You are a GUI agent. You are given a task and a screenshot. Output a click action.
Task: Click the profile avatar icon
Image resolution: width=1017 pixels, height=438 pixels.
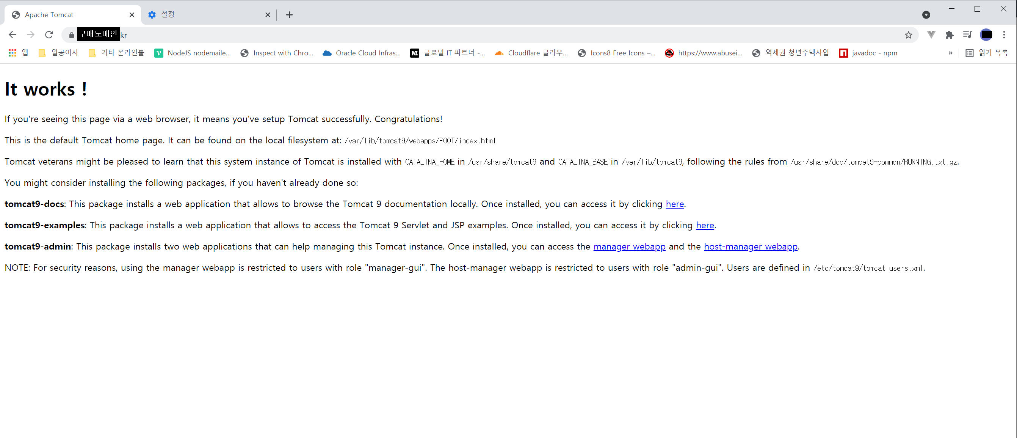[986, 35]
